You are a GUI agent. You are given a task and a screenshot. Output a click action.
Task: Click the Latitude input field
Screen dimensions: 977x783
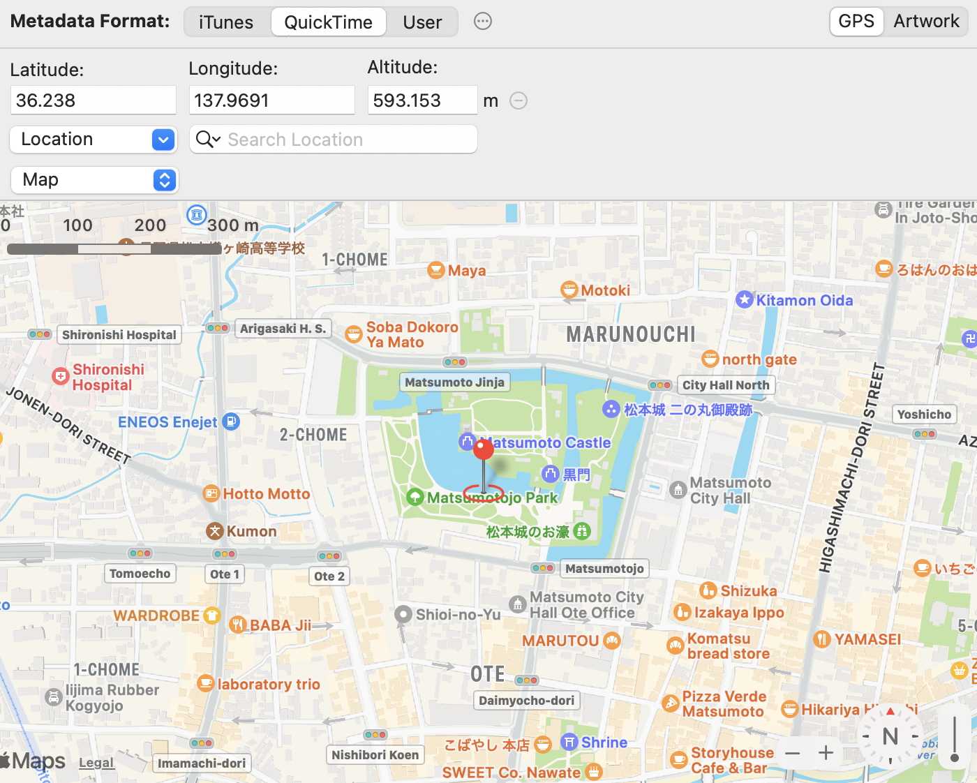pyautogui.click(x=94, y=100)
